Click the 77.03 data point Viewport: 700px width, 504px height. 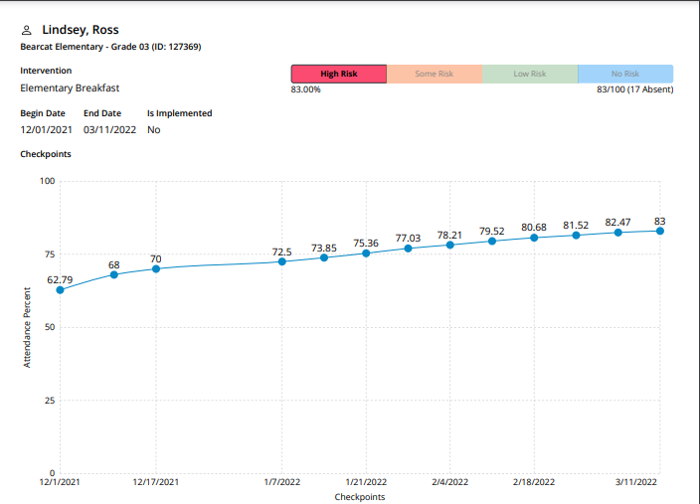(408, 249)
